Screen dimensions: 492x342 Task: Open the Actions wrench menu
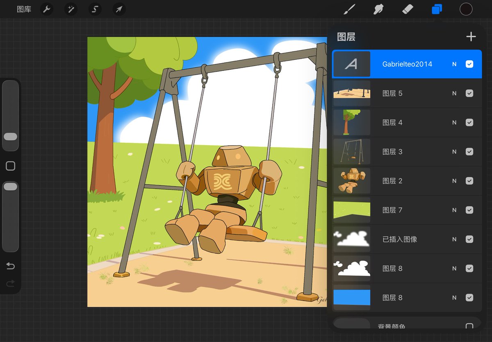click(x=47, y=9)
